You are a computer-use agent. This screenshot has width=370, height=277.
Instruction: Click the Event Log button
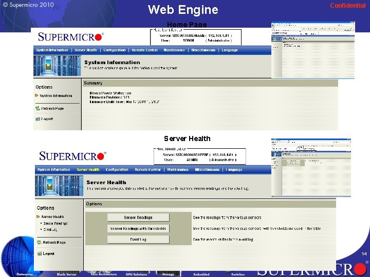(x=138, y=240)
